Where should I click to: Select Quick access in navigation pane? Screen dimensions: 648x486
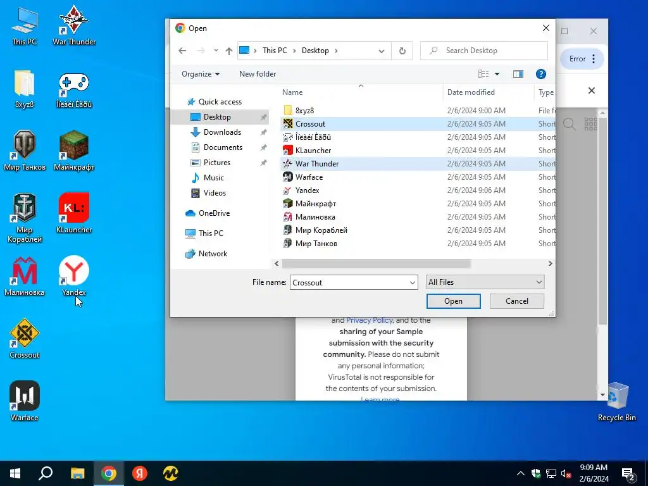pyautogui.click(x=220, y=102)
